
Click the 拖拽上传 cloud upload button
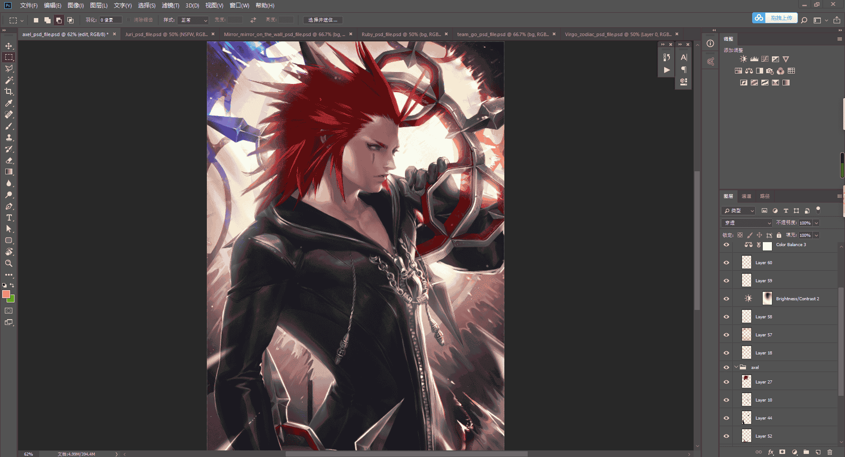click(x=775, y=18)
